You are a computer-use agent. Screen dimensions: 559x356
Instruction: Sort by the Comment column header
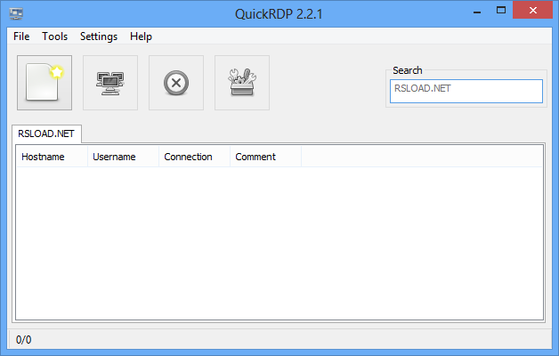click(266, 157)
